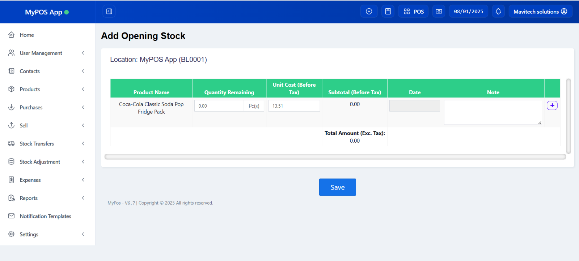Click the Save button
This screenshot has width=579, height=261.
(x=337, y=187)
